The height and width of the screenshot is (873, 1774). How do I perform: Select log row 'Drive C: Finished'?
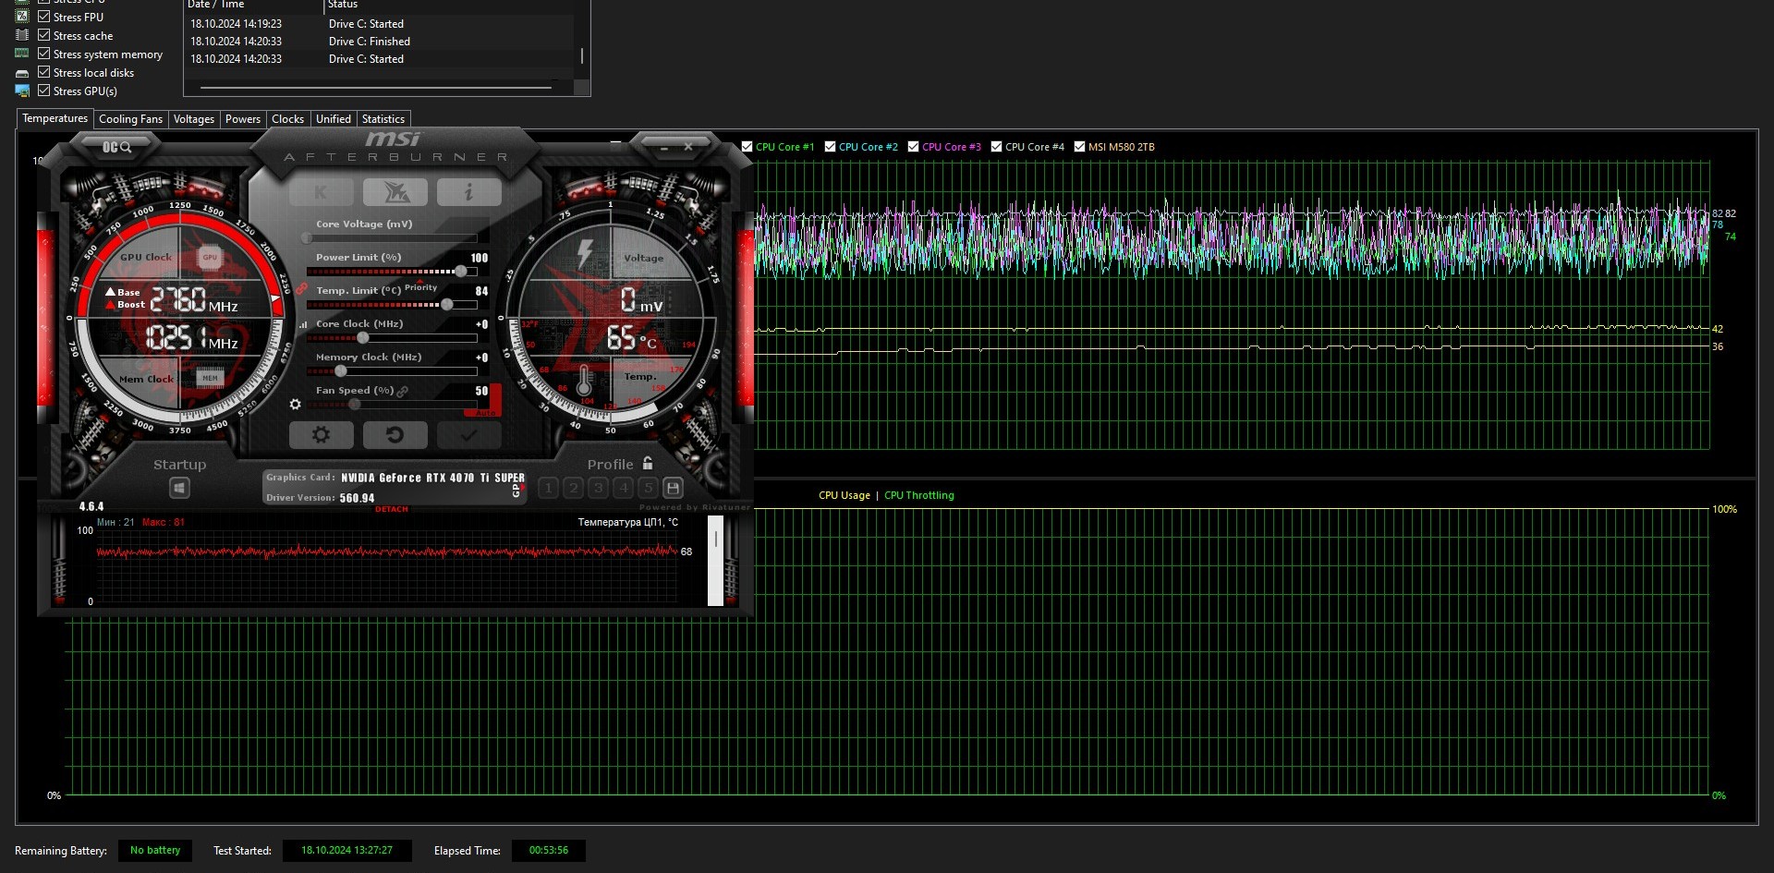(380, 42)
